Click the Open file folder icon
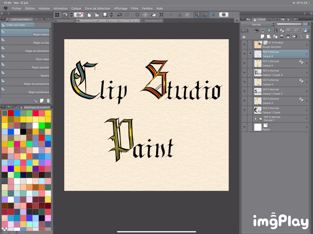 click(x=97, y=15)
